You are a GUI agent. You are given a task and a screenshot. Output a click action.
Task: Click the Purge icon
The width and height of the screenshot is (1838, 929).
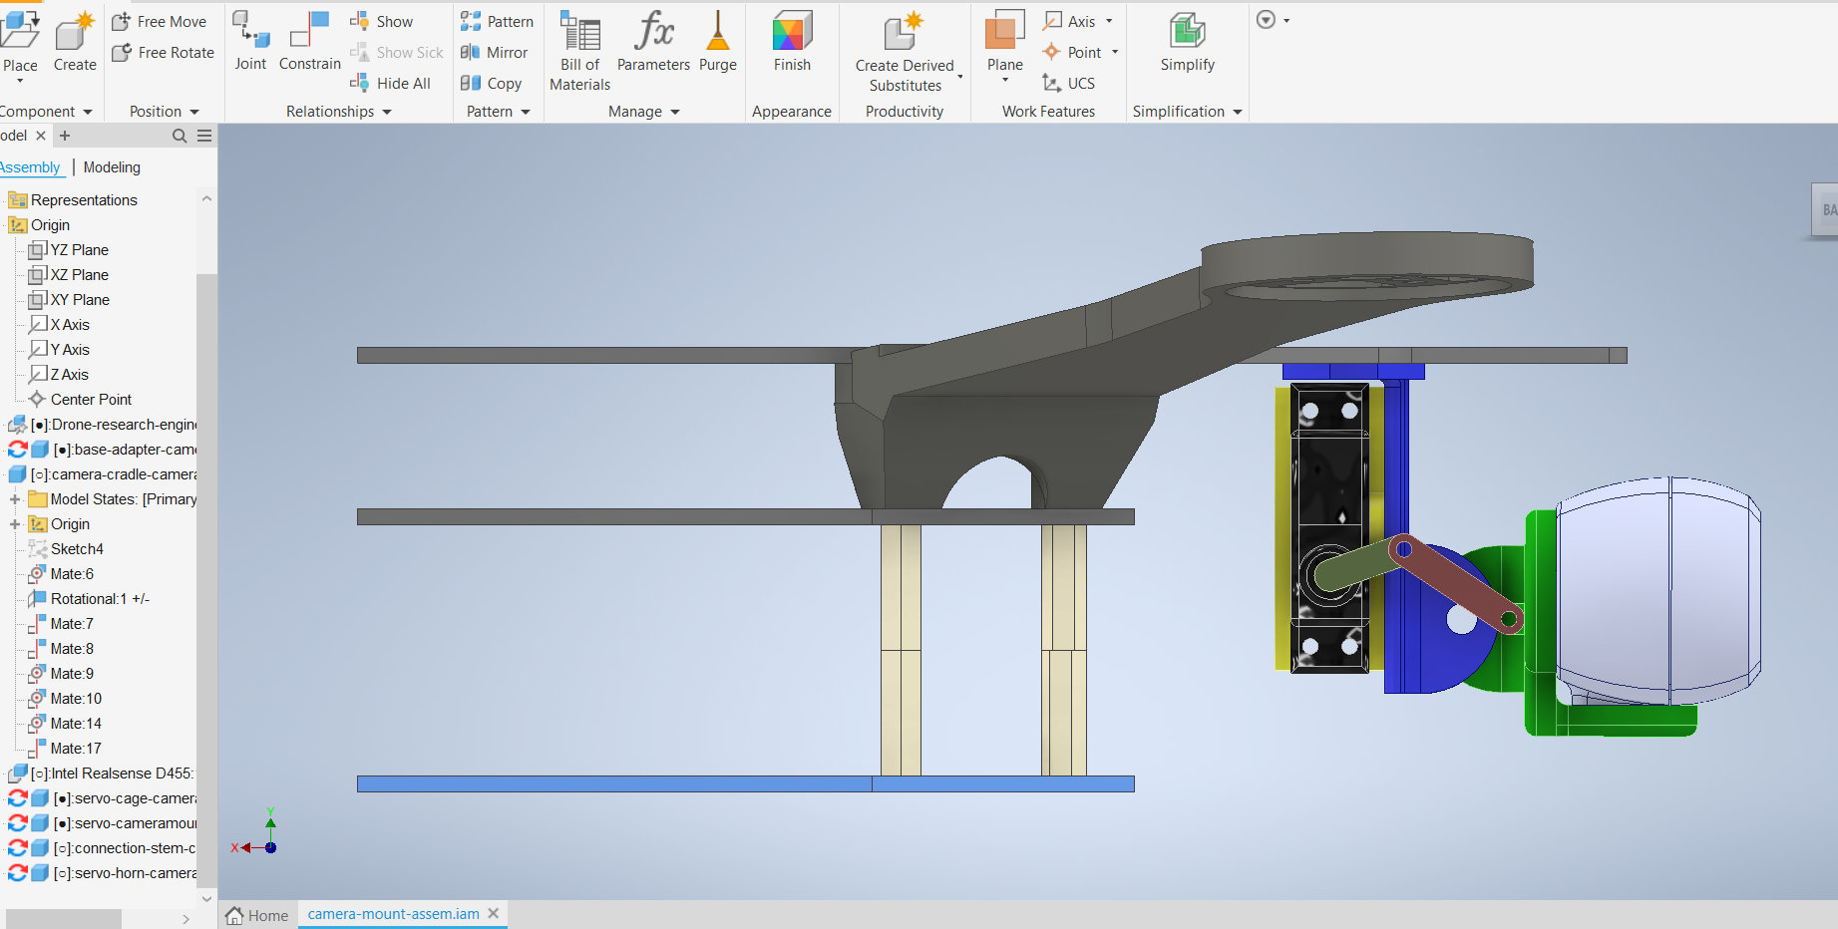click(x=717, y=40)
